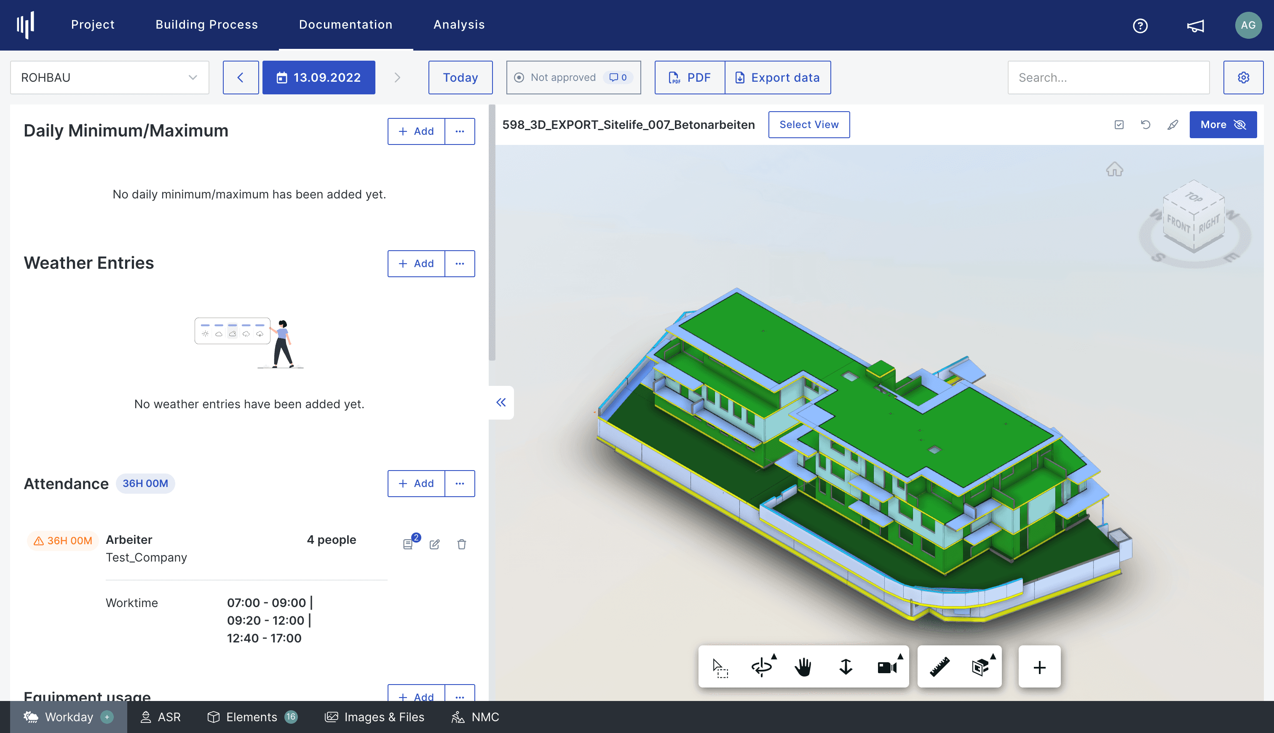Reset the 3D view with undo icon
Screen dimensions: 1274x733
point(1146,124)
